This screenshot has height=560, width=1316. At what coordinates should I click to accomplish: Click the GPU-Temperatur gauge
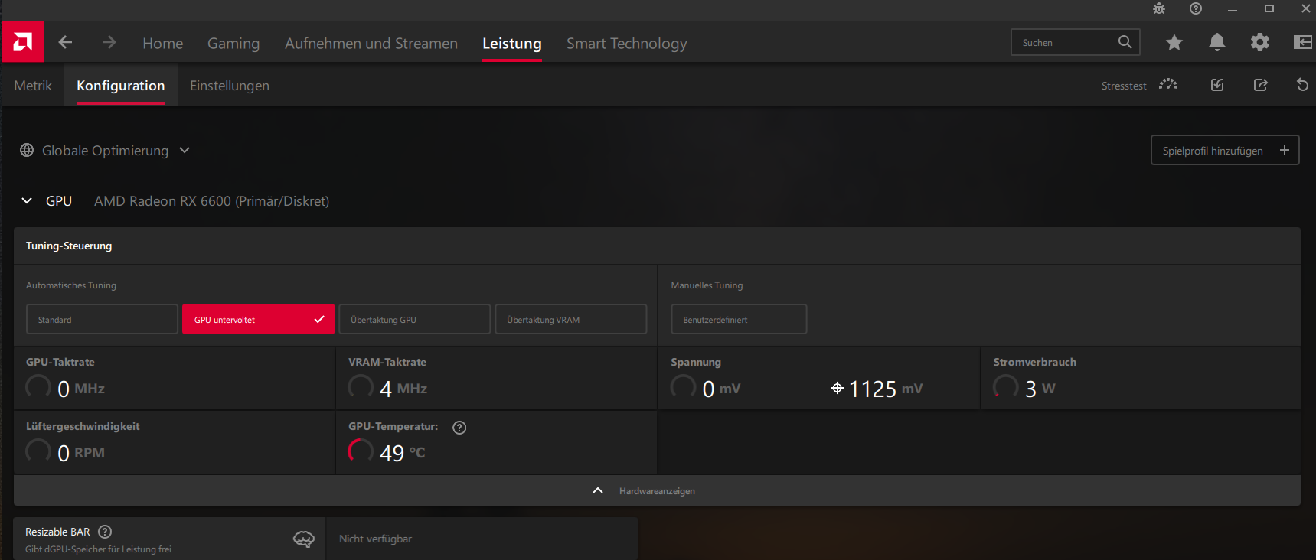(x=361, y=451)
